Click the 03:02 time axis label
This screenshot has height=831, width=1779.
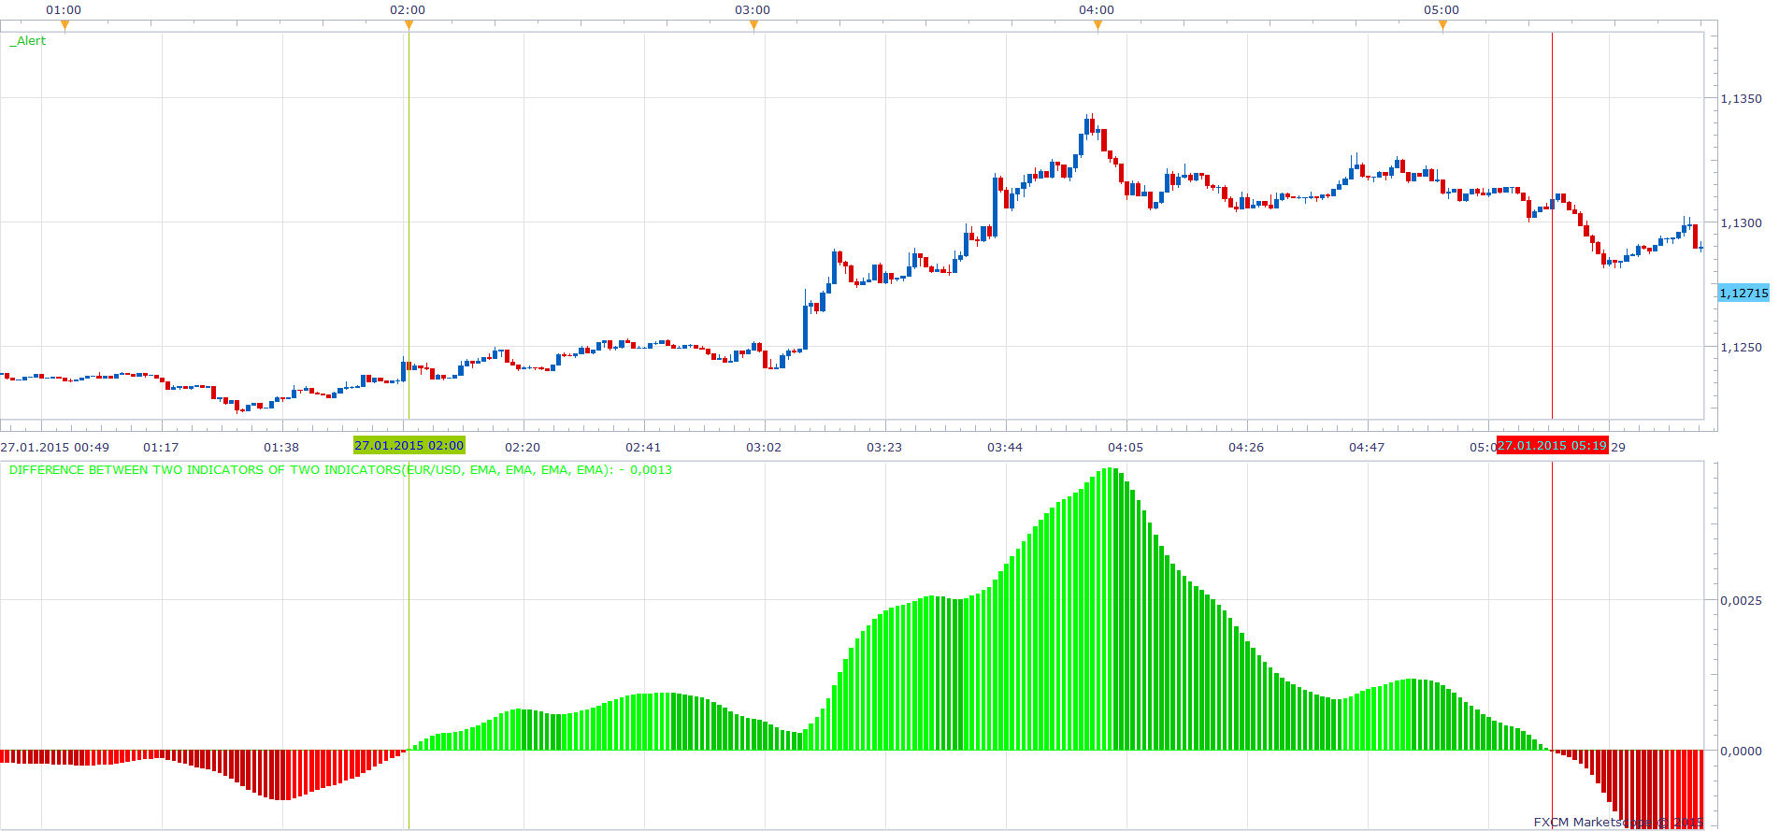tap(764, 447)
